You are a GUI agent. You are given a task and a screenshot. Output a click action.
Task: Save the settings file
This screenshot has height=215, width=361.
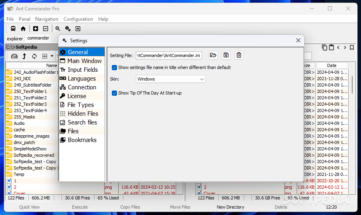point(226,55)
